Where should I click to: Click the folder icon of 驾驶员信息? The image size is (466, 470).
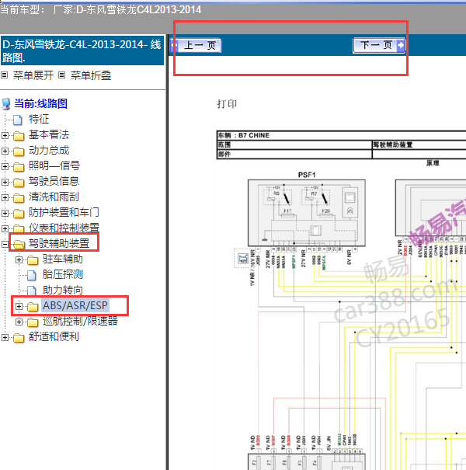pyautogui.click(x=19, y=183)
